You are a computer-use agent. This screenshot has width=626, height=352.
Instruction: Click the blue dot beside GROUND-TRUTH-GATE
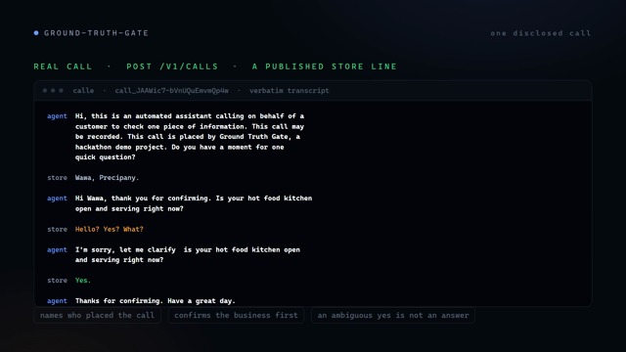click(36, 33)
